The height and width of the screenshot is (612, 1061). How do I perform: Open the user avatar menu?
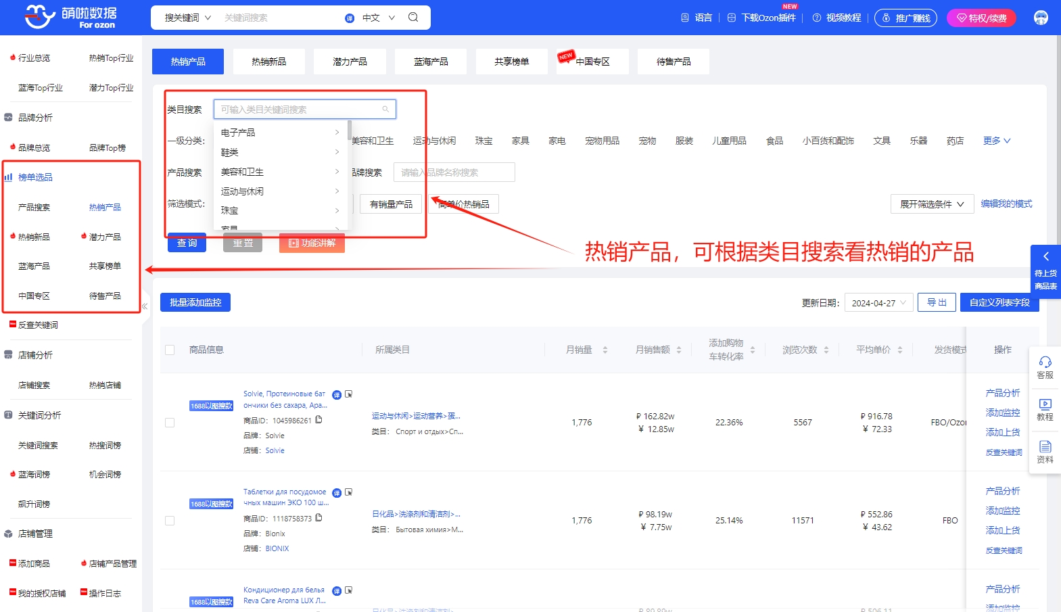1041,18
